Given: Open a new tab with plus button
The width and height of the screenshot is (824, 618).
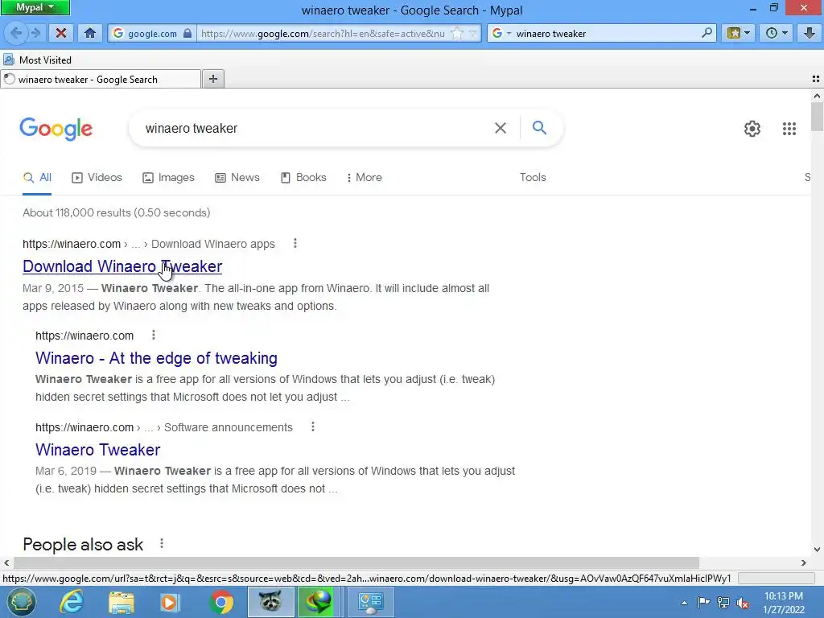Looking at the screenshot, I should tap(212, 79).
